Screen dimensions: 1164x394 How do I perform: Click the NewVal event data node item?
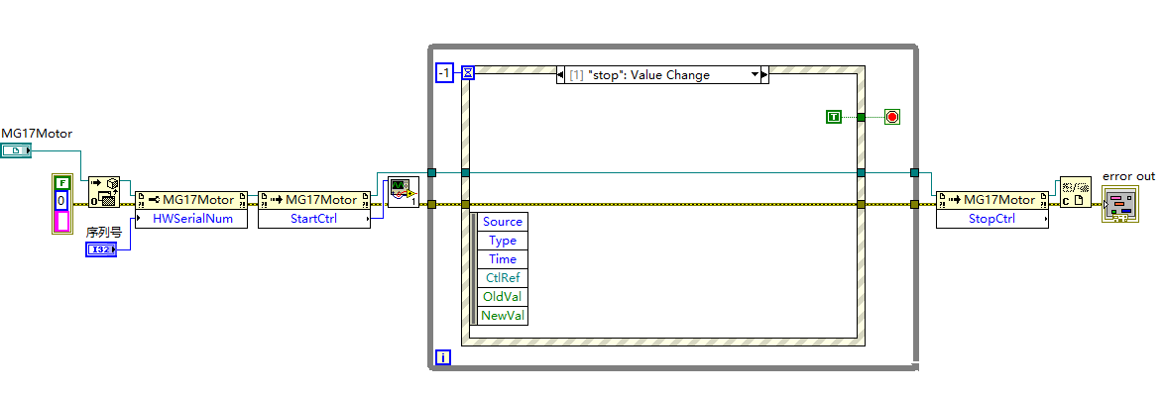pos(503,316)
